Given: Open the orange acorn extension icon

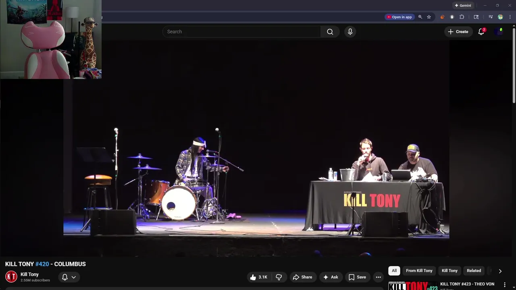Looking at the screenshot, I should 442,17.
